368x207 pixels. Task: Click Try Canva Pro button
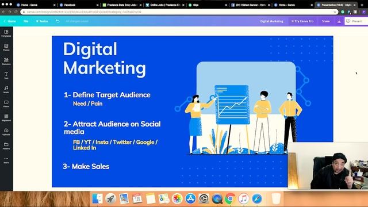click(x=302, y=21)
